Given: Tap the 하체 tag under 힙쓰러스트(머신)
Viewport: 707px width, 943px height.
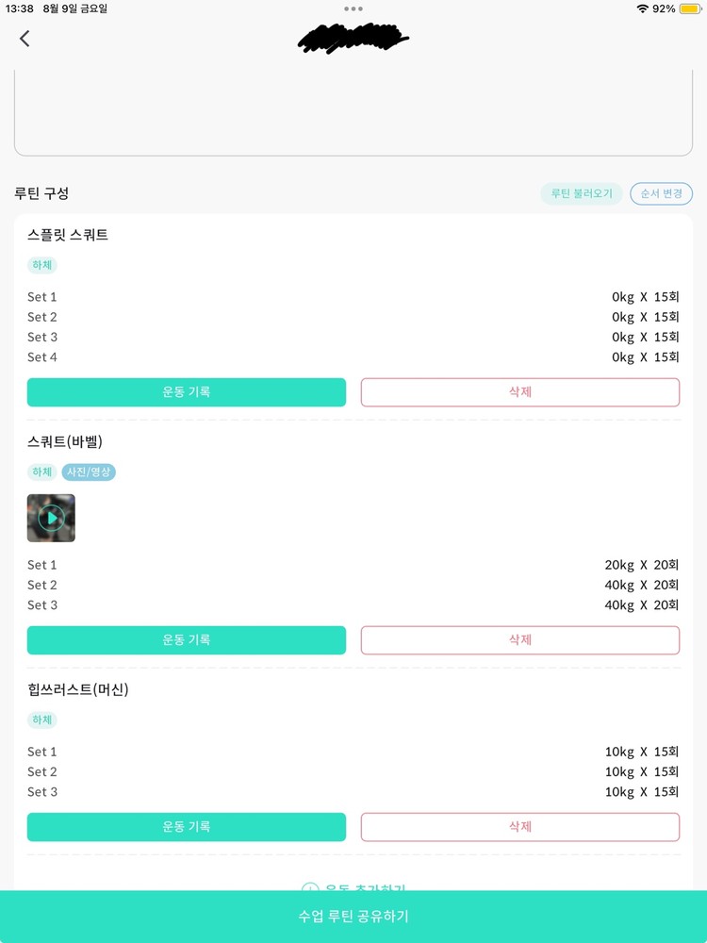Looking at the screenshot, I should tap(42, 720).
